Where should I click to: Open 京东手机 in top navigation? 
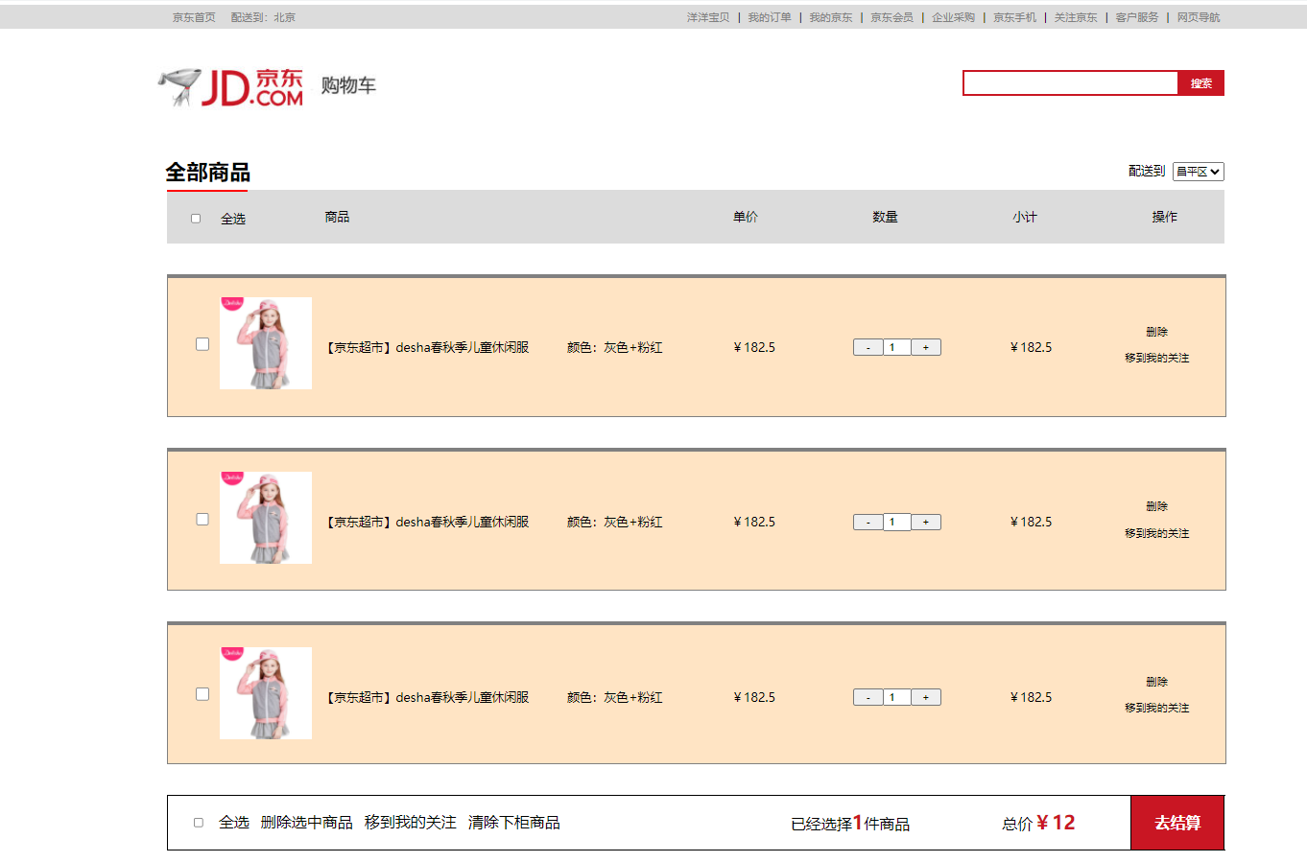point(1015,17)
